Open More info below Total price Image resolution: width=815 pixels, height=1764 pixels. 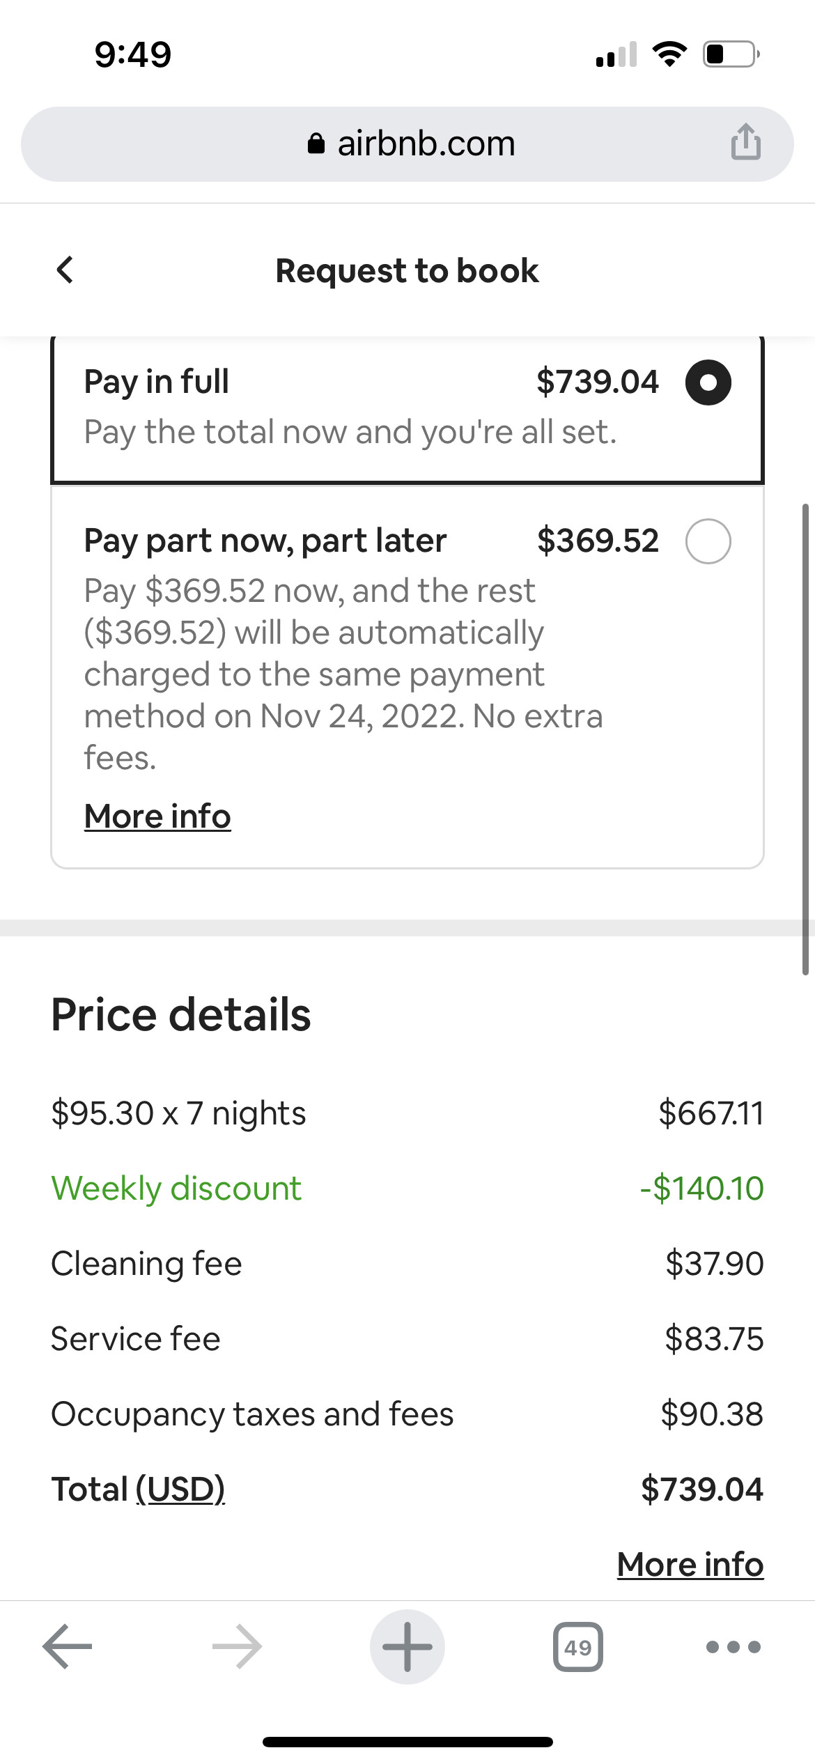tap(690, 1565)
